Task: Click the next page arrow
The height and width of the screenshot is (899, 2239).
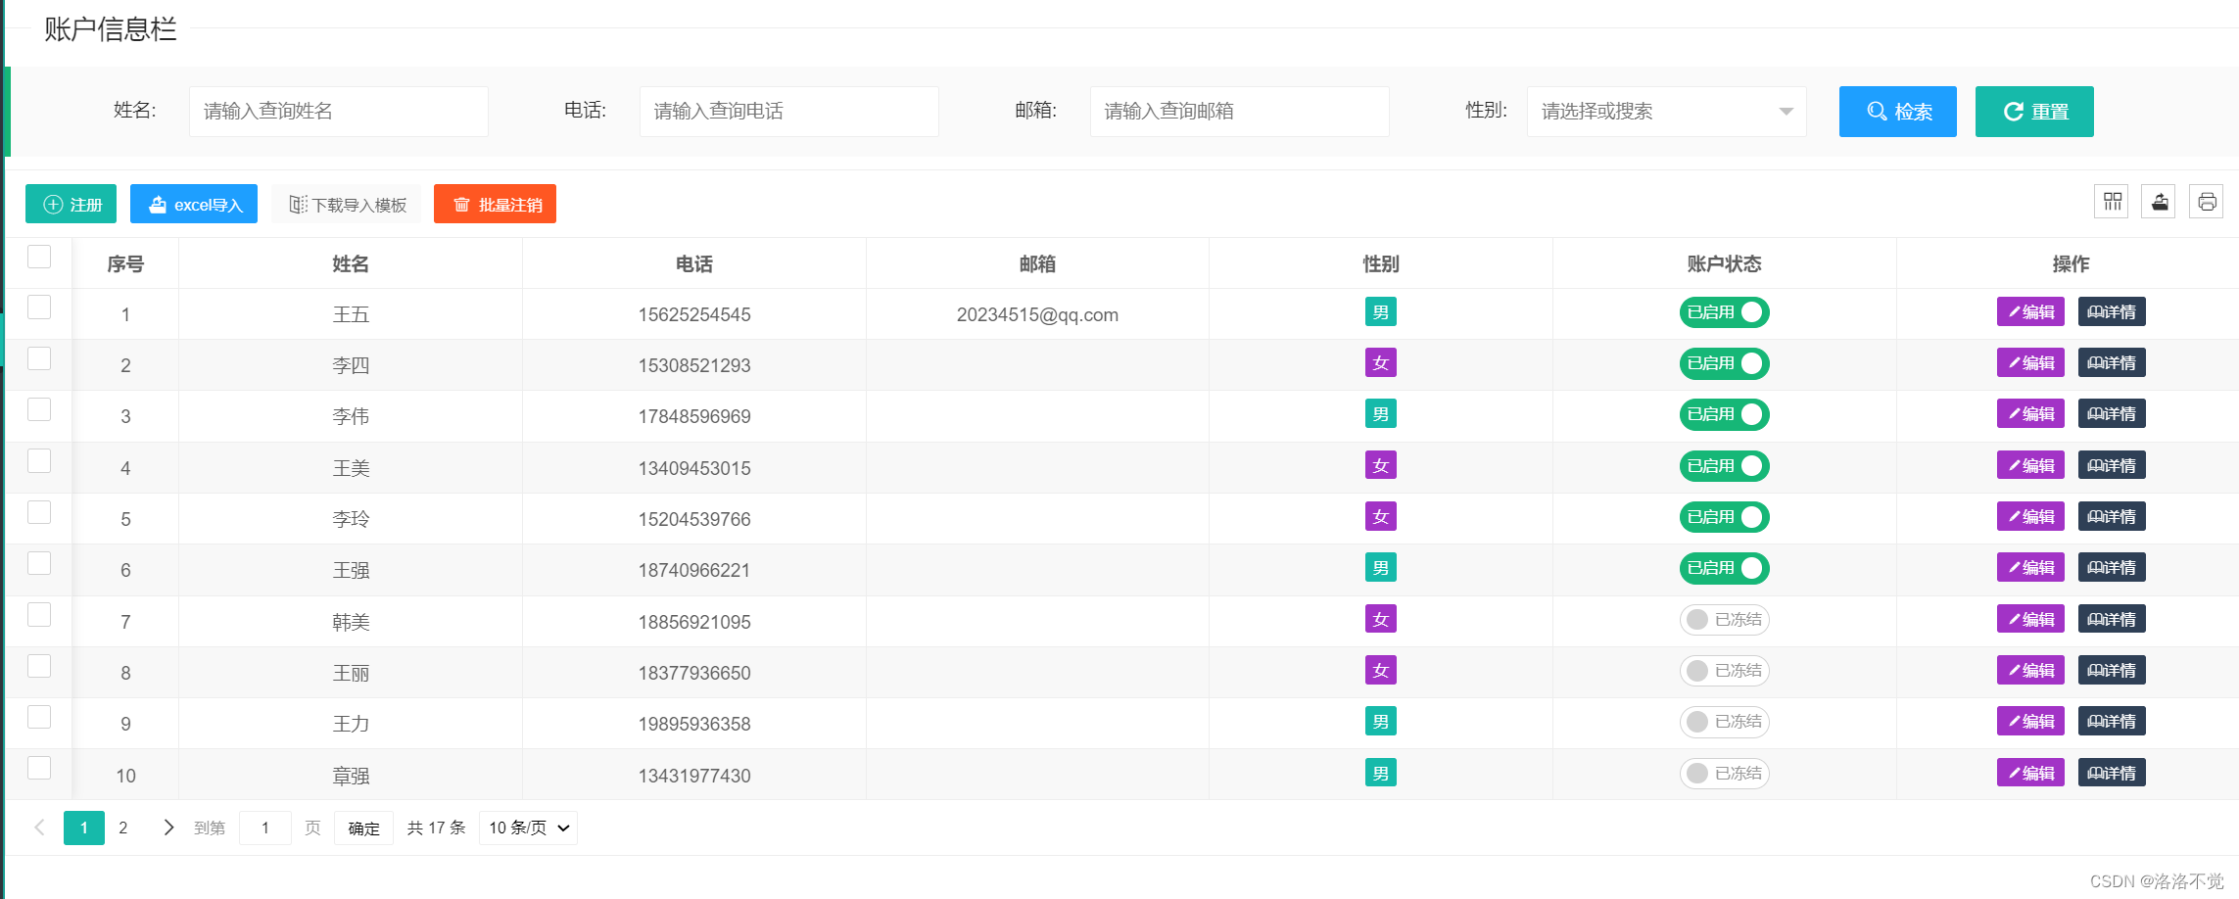Action: 168,828
